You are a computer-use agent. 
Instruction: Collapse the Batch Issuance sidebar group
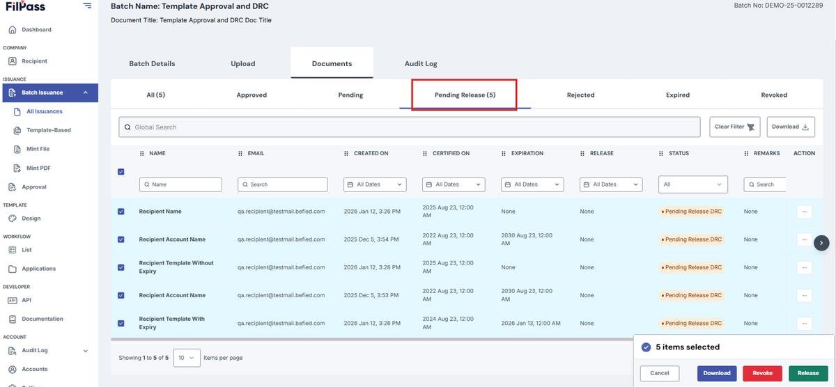pos(86,93)
